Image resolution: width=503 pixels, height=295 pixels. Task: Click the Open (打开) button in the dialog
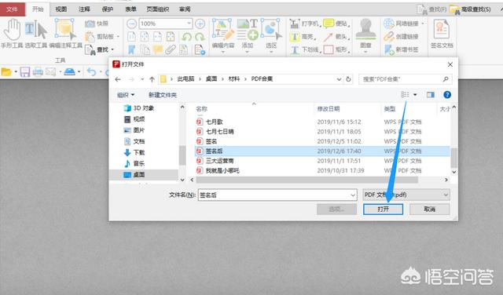point(383,209)
